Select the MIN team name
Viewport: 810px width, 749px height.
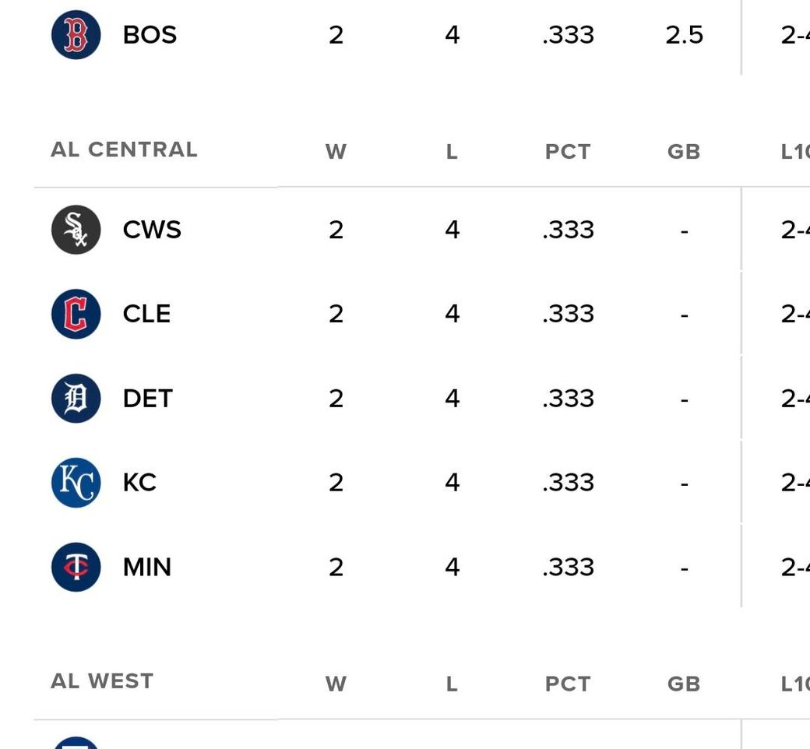146,567
